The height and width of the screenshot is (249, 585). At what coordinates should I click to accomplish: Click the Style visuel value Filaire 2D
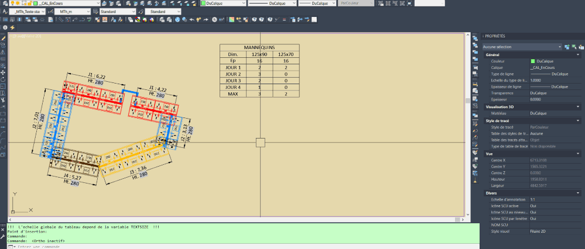[538, 231]
